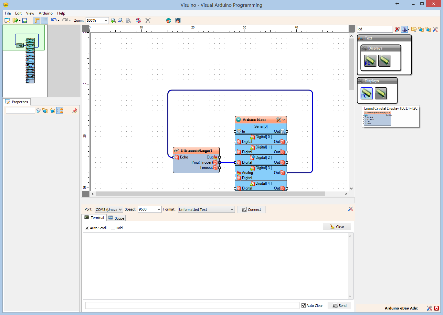This screenshot has height=315, width=443.
Task: Uncheck the Auto Scroll checkbox
Action: (x=87, y=228)
